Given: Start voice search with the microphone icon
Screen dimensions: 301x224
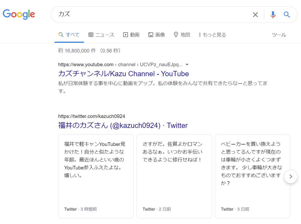Looking at the screenshot, I should (273, 15).
